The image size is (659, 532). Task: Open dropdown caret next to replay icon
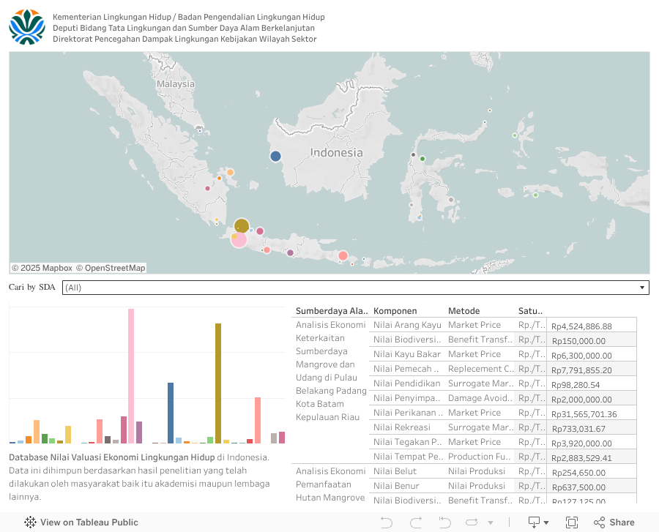point(491,522)
